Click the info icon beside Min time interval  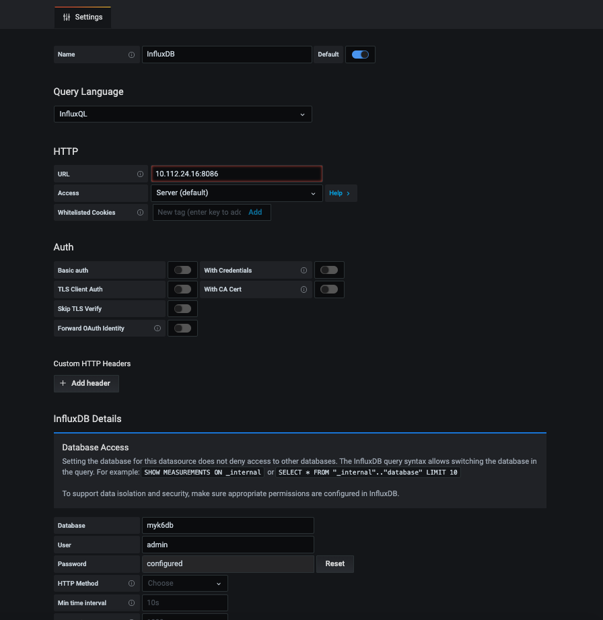coord(131,603)
